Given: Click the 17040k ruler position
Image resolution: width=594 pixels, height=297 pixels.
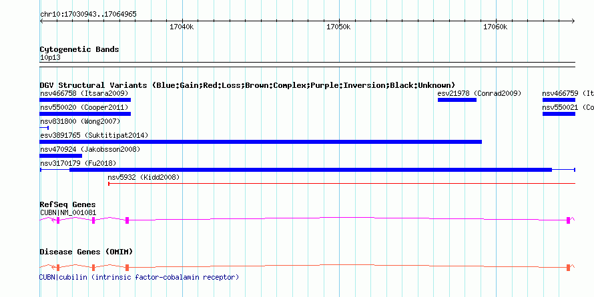Looking at the screenshot, I should [x=182, y=27].
